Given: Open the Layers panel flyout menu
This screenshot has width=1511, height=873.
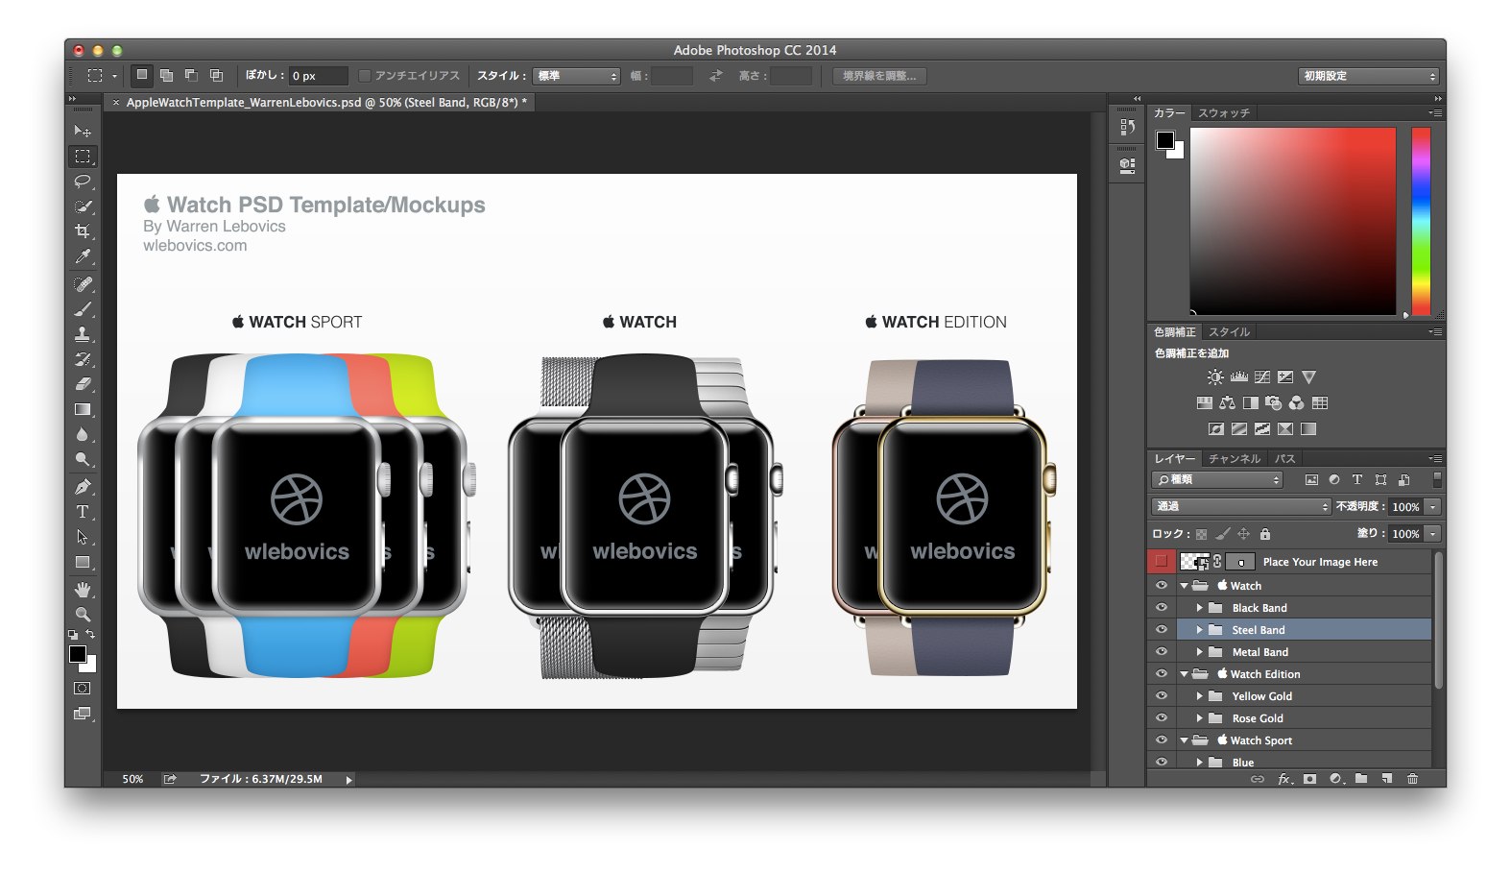Looking at the screenshot, I should click(x=1435, y=459).
